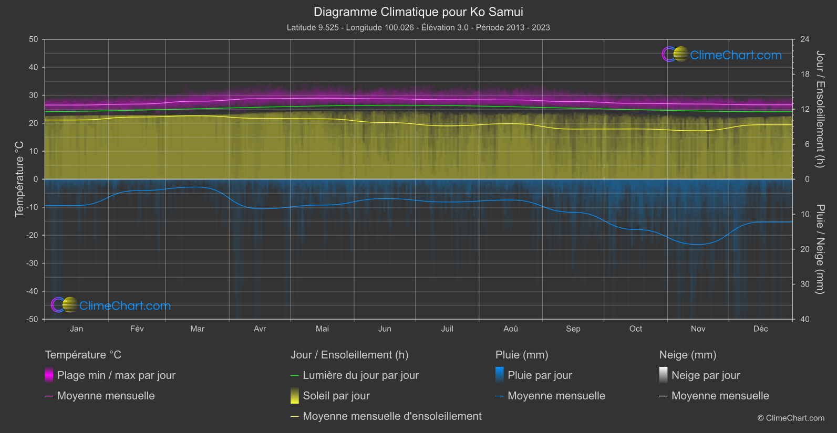Image resolution: width=837 pixels, height=433 pixels.
Task: Click the 'Neige (mm)' legend heading
Action: (688, 355)
